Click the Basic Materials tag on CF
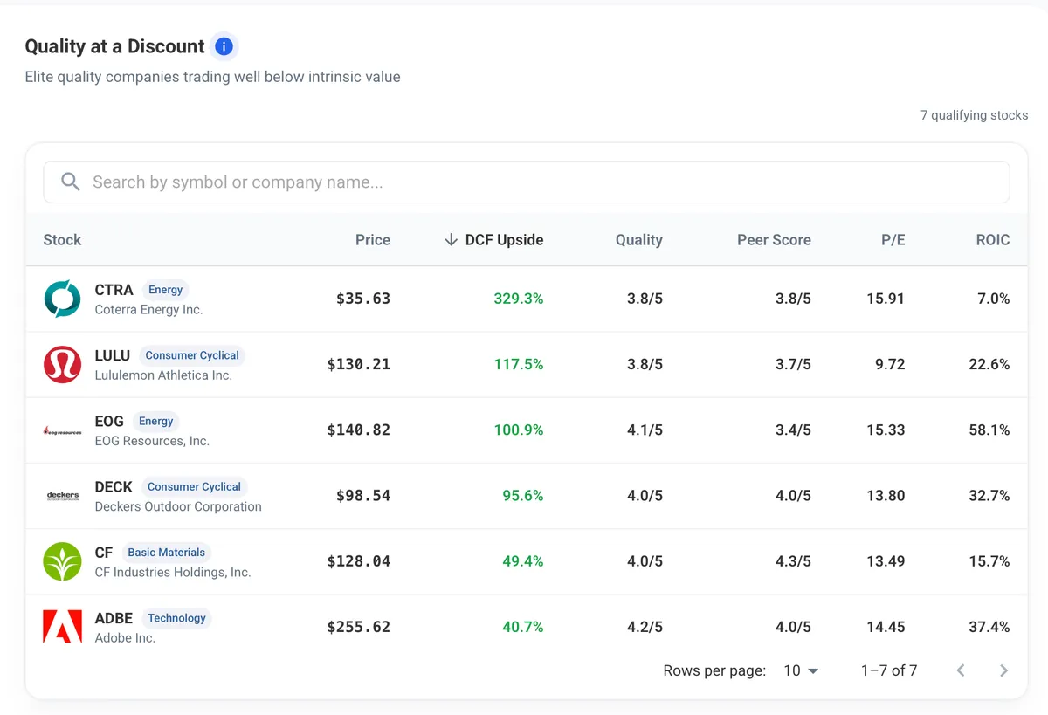This screenshot has width=1048, height=715. click(166, 553)
